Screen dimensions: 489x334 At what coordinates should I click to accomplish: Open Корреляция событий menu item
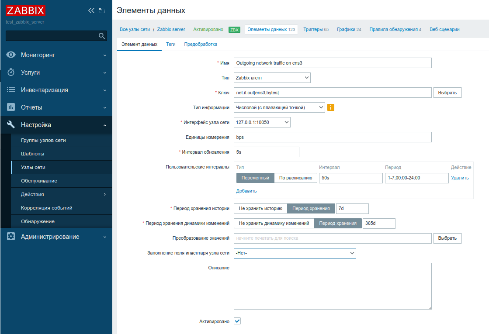pos(62,208)
